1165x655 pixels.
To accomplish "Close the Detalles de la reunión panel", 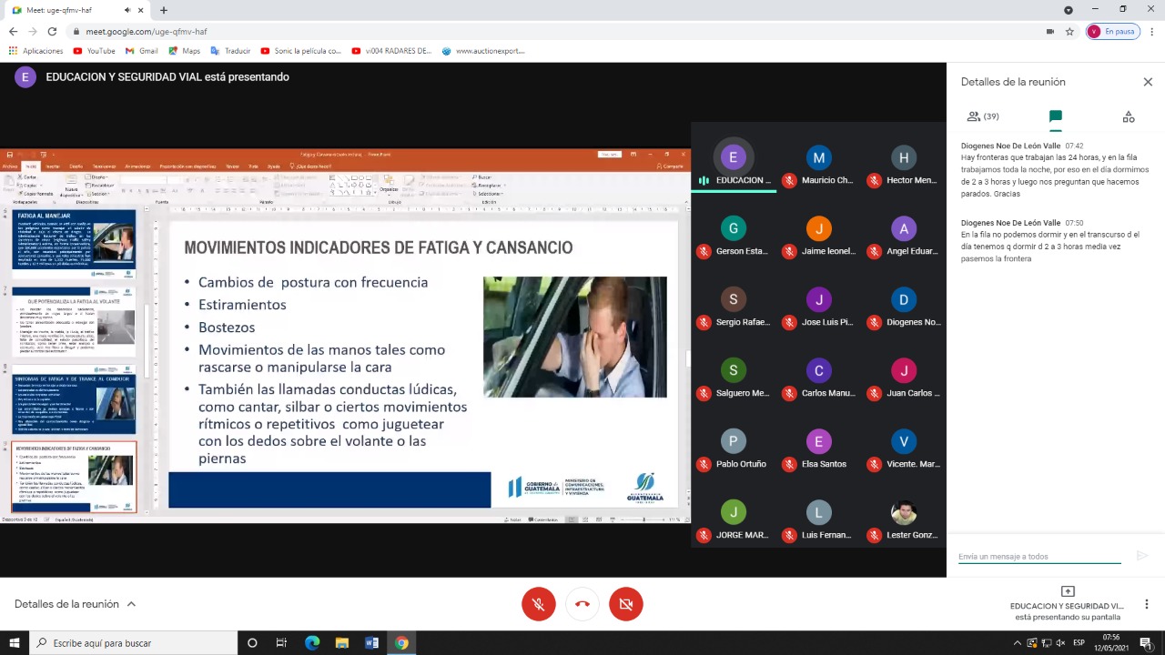I will [x=1148, y=82].
